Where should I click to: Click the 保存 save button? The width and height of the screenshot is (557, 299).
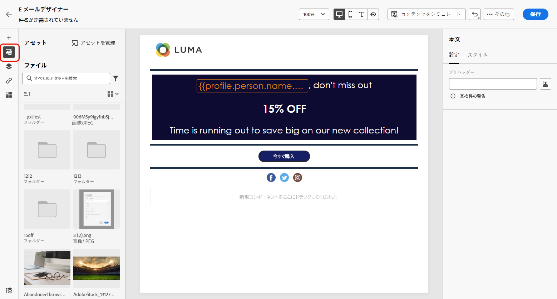(x=535, y=14)
